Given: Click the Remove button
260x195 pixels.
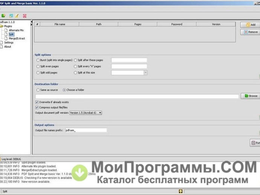Looking at the screenshot, I should click(250, 32).
